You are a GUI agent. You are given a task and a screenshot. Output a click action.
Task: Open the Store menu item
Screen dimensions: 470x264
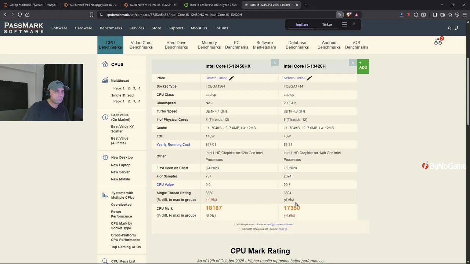point(156,28)
